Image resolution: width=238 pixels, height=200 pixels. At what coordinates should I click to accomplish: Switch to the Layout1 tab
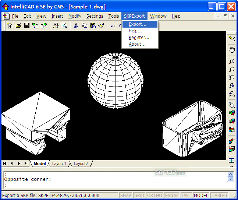point(59,164)
